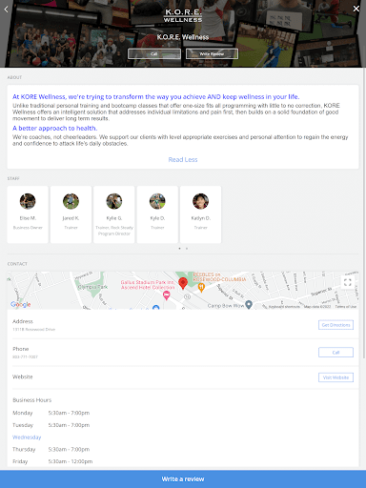Open Elise M. staff profile photo
The image size is (366, 488).
28,201
